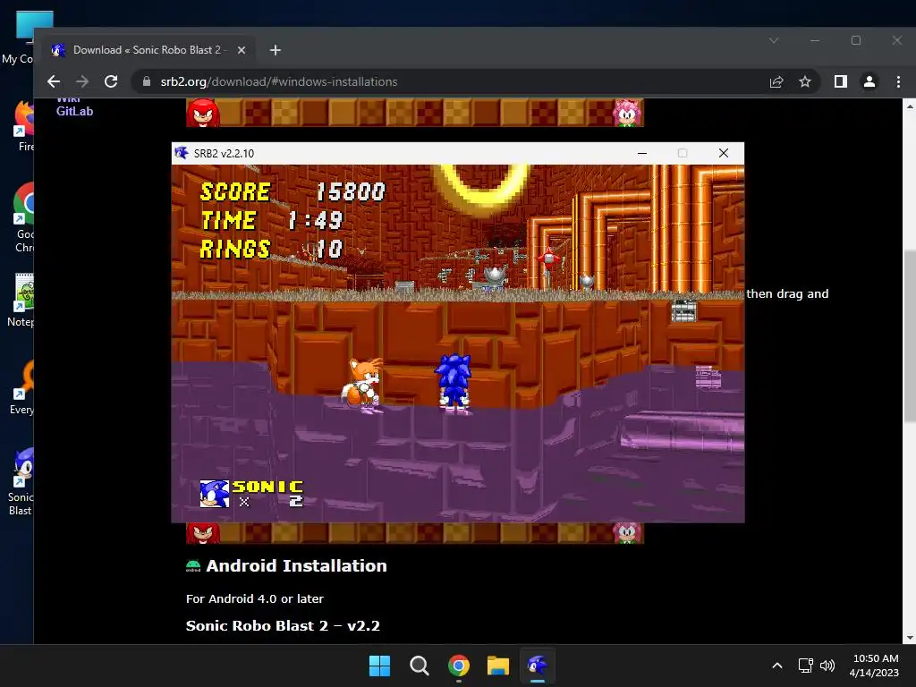Open File Explorer from taskbar
This screenshot has width=916, height=687.
(498, 666)
